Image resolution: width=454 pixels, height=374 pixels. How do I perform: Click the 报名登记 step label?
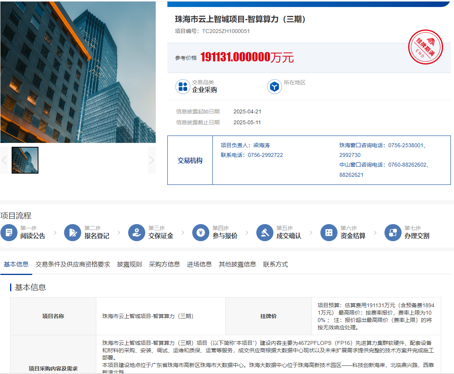[x=97, y=236]
